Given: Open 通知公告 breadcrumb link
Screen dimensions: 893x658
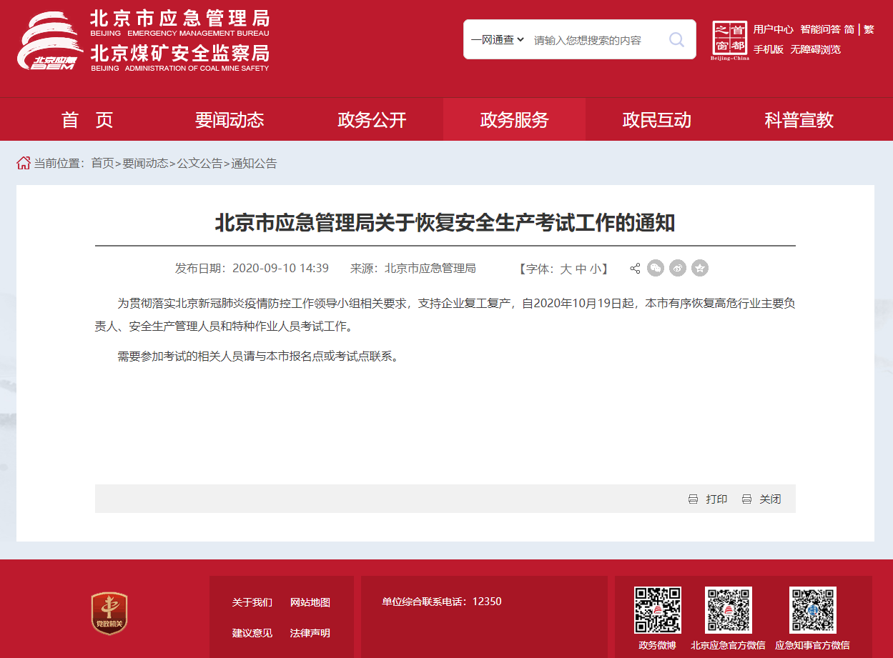Looking at the screenshot, I should pos(254,164).
